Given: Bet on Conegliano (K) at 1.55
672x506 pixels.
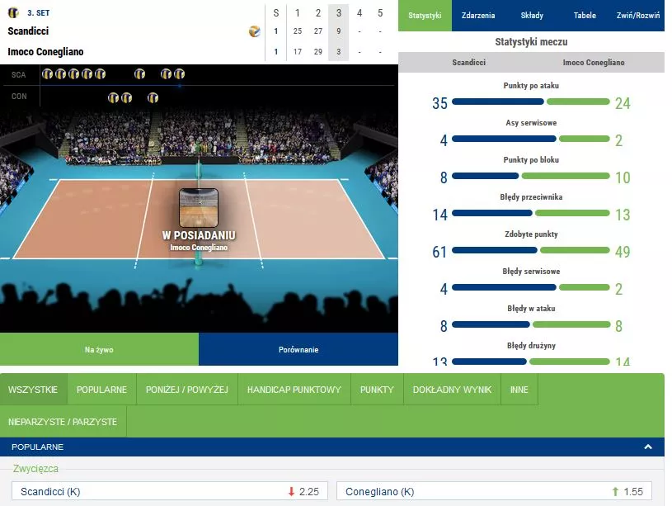Looking at the screenshot, I should [x=494, y=491].
